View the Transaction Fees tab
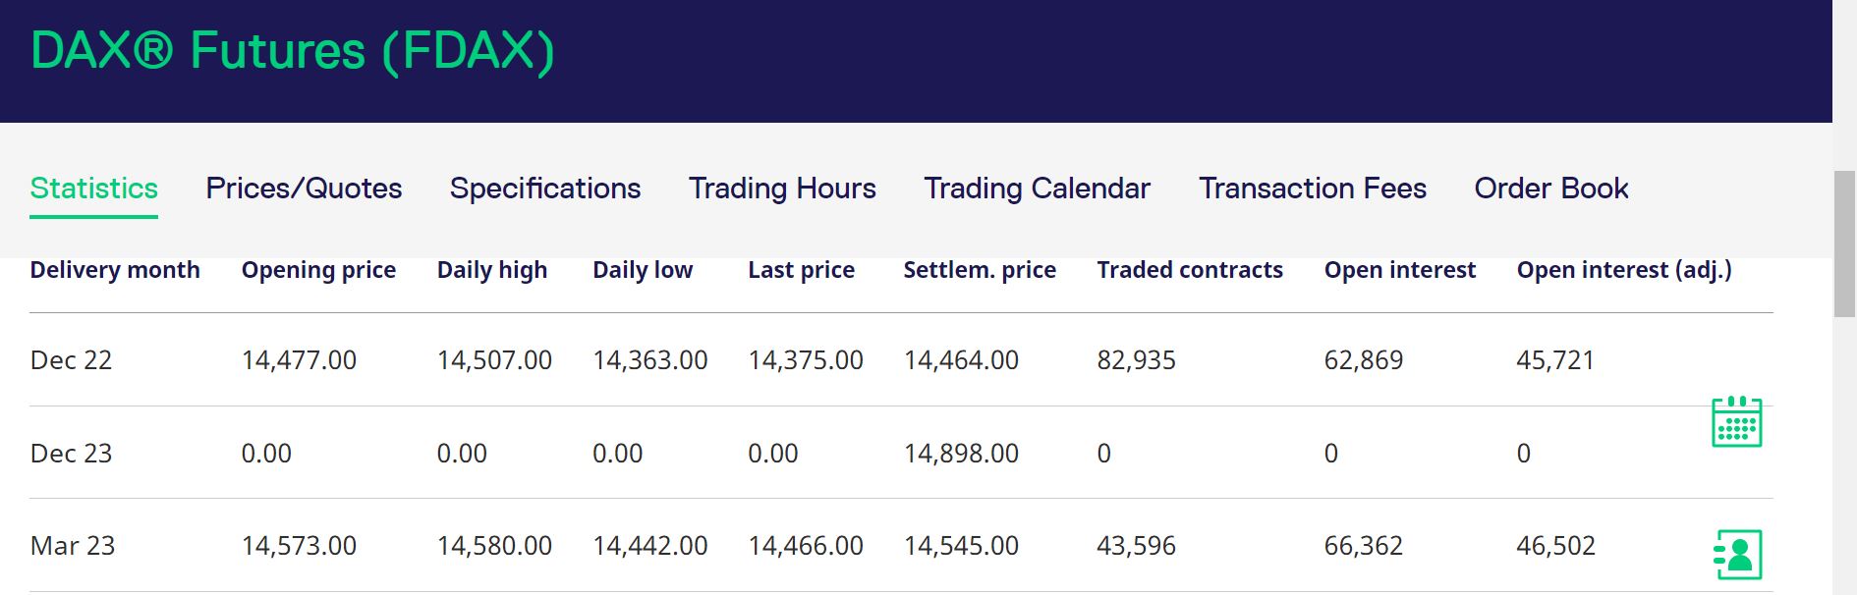Screen dimensions: 1857x595 1313,189
